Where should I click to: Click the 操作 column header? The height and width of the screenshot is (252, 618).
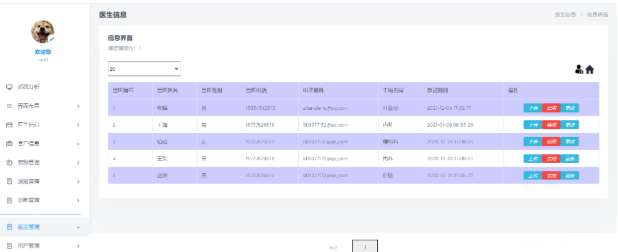pos(513,91)
